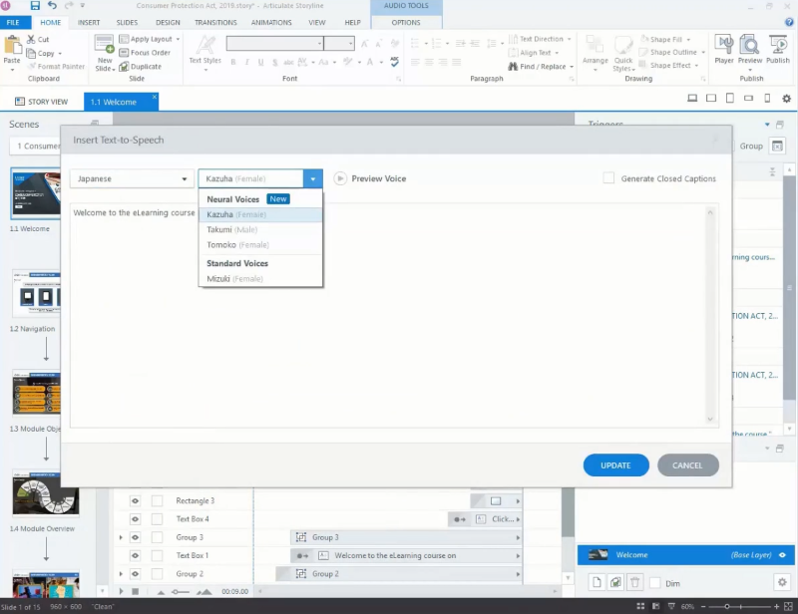The width and height of the screenshot is (798, 614).
Task: Collapse the Kazuha voice dropdown arrow
Action: tap(313, 178)
